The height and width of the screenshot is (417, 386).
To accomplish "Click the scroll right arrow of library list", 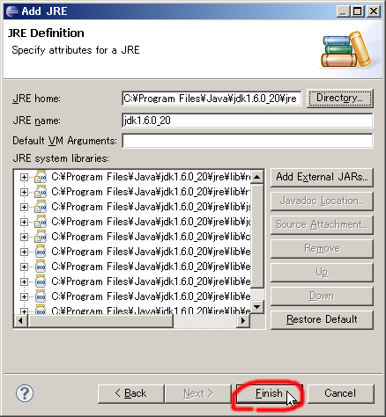I will 243,321.
